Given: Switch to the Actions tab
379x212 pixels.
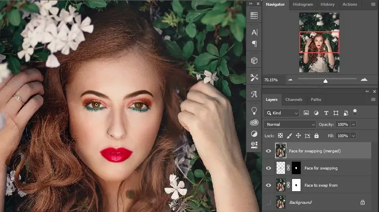Looking at the screenshot, I should point(350,4).
